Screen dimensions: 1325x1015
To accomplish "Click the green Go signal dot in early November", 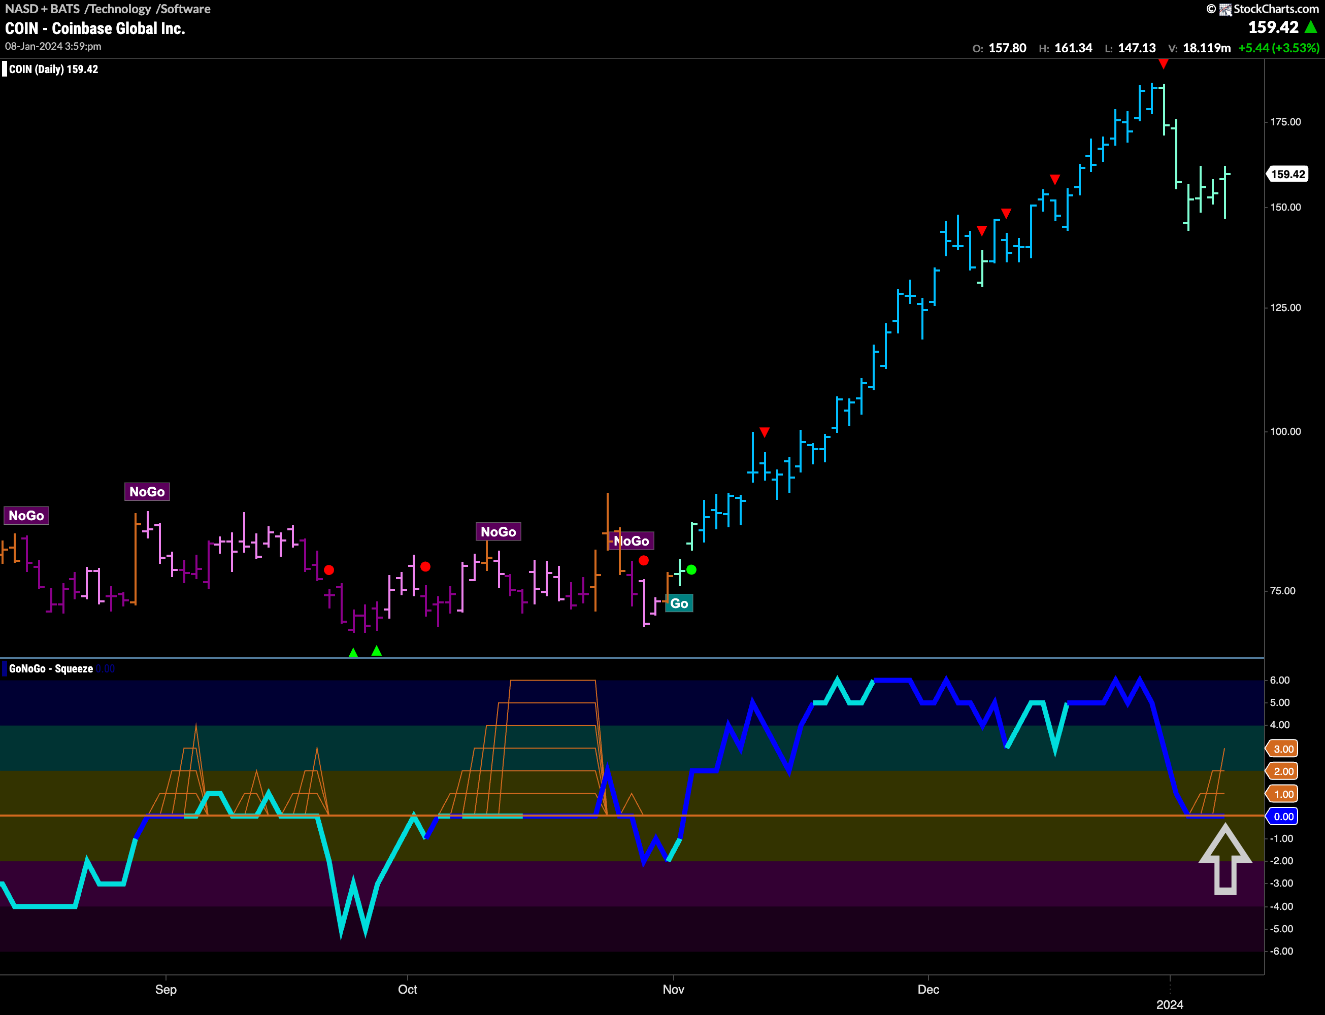I will coord(691,570).
